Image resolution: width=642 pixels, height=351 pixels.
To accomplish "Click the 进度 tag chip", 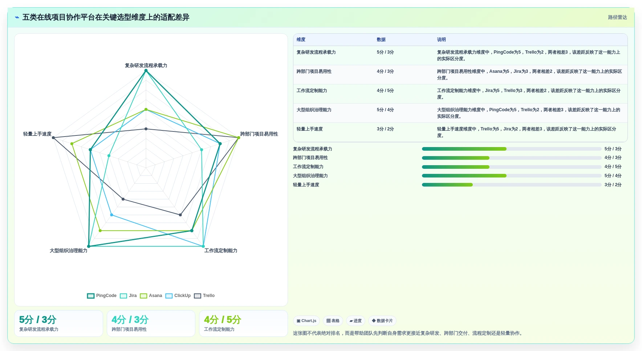I will [x=355, y=321].
